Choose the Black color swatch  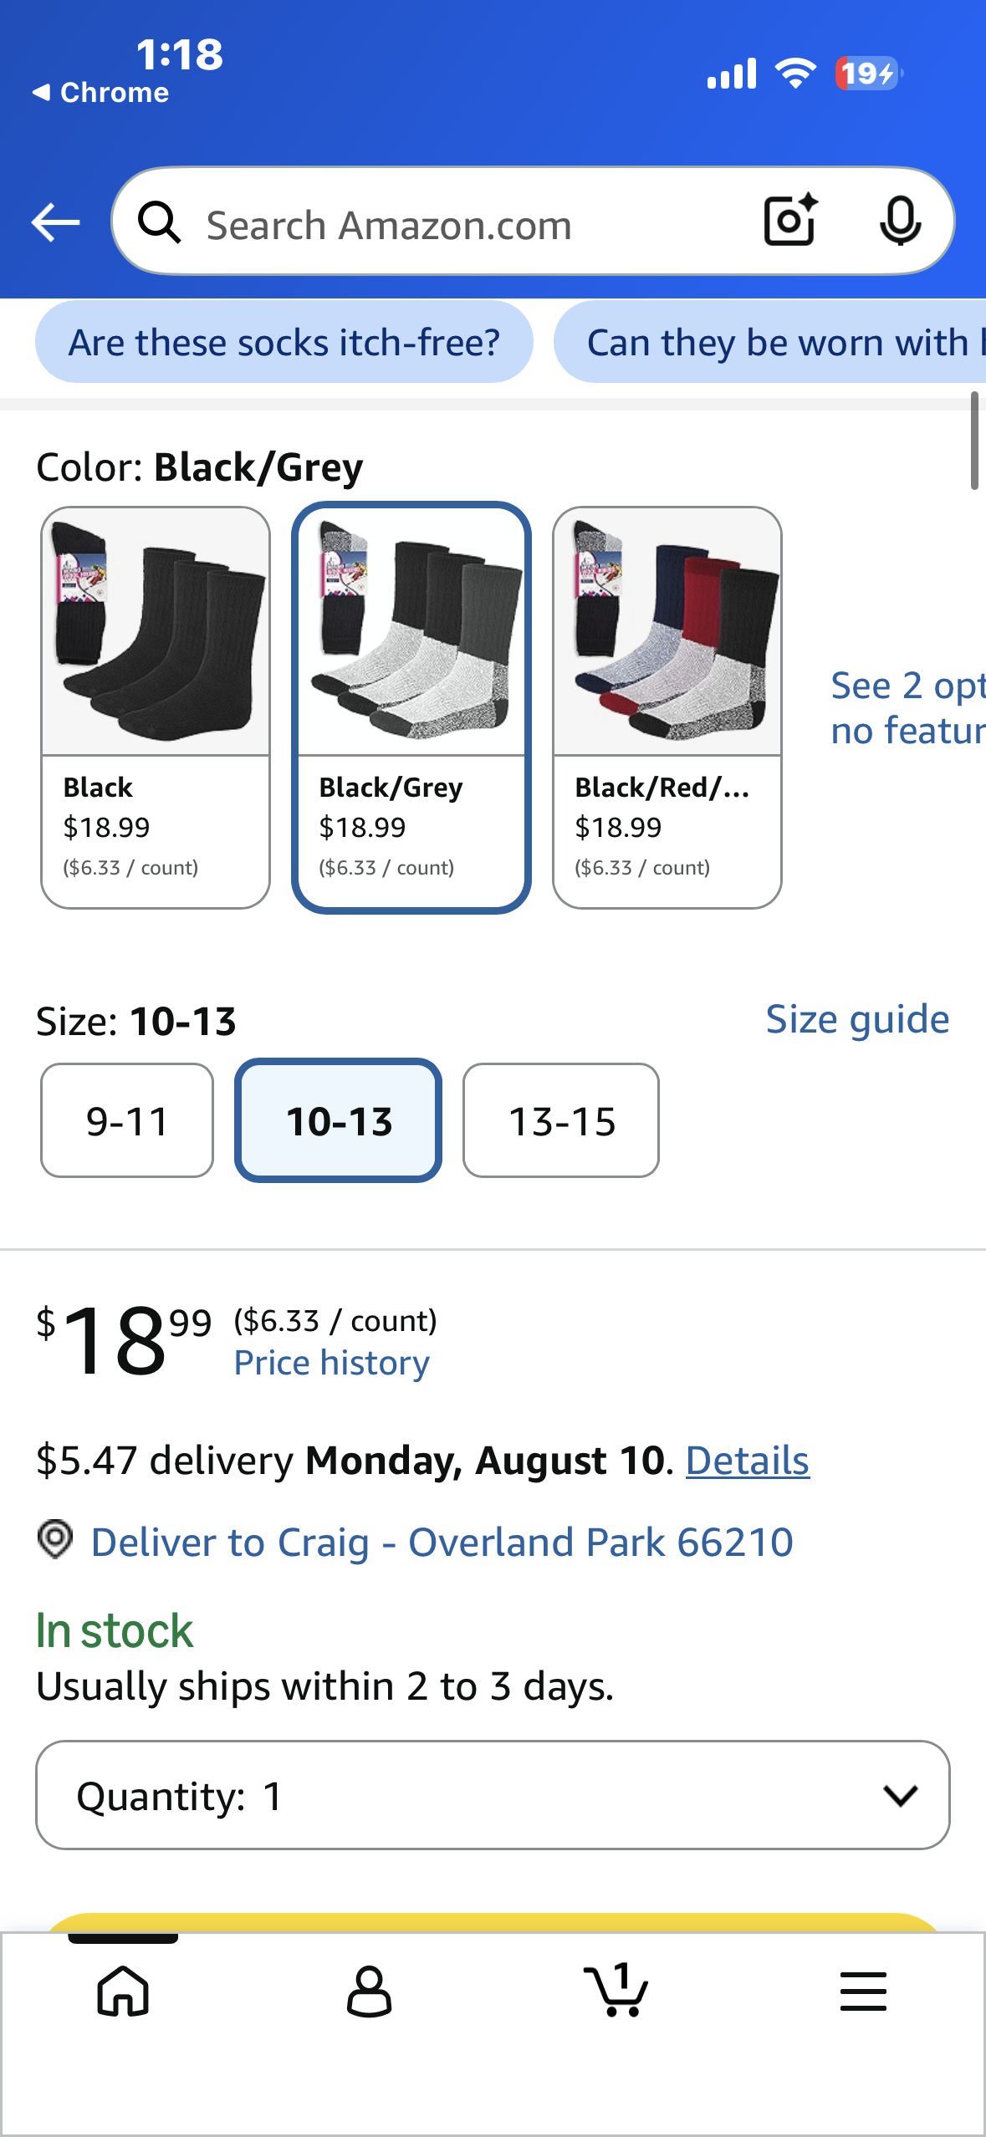click(156, 707)
